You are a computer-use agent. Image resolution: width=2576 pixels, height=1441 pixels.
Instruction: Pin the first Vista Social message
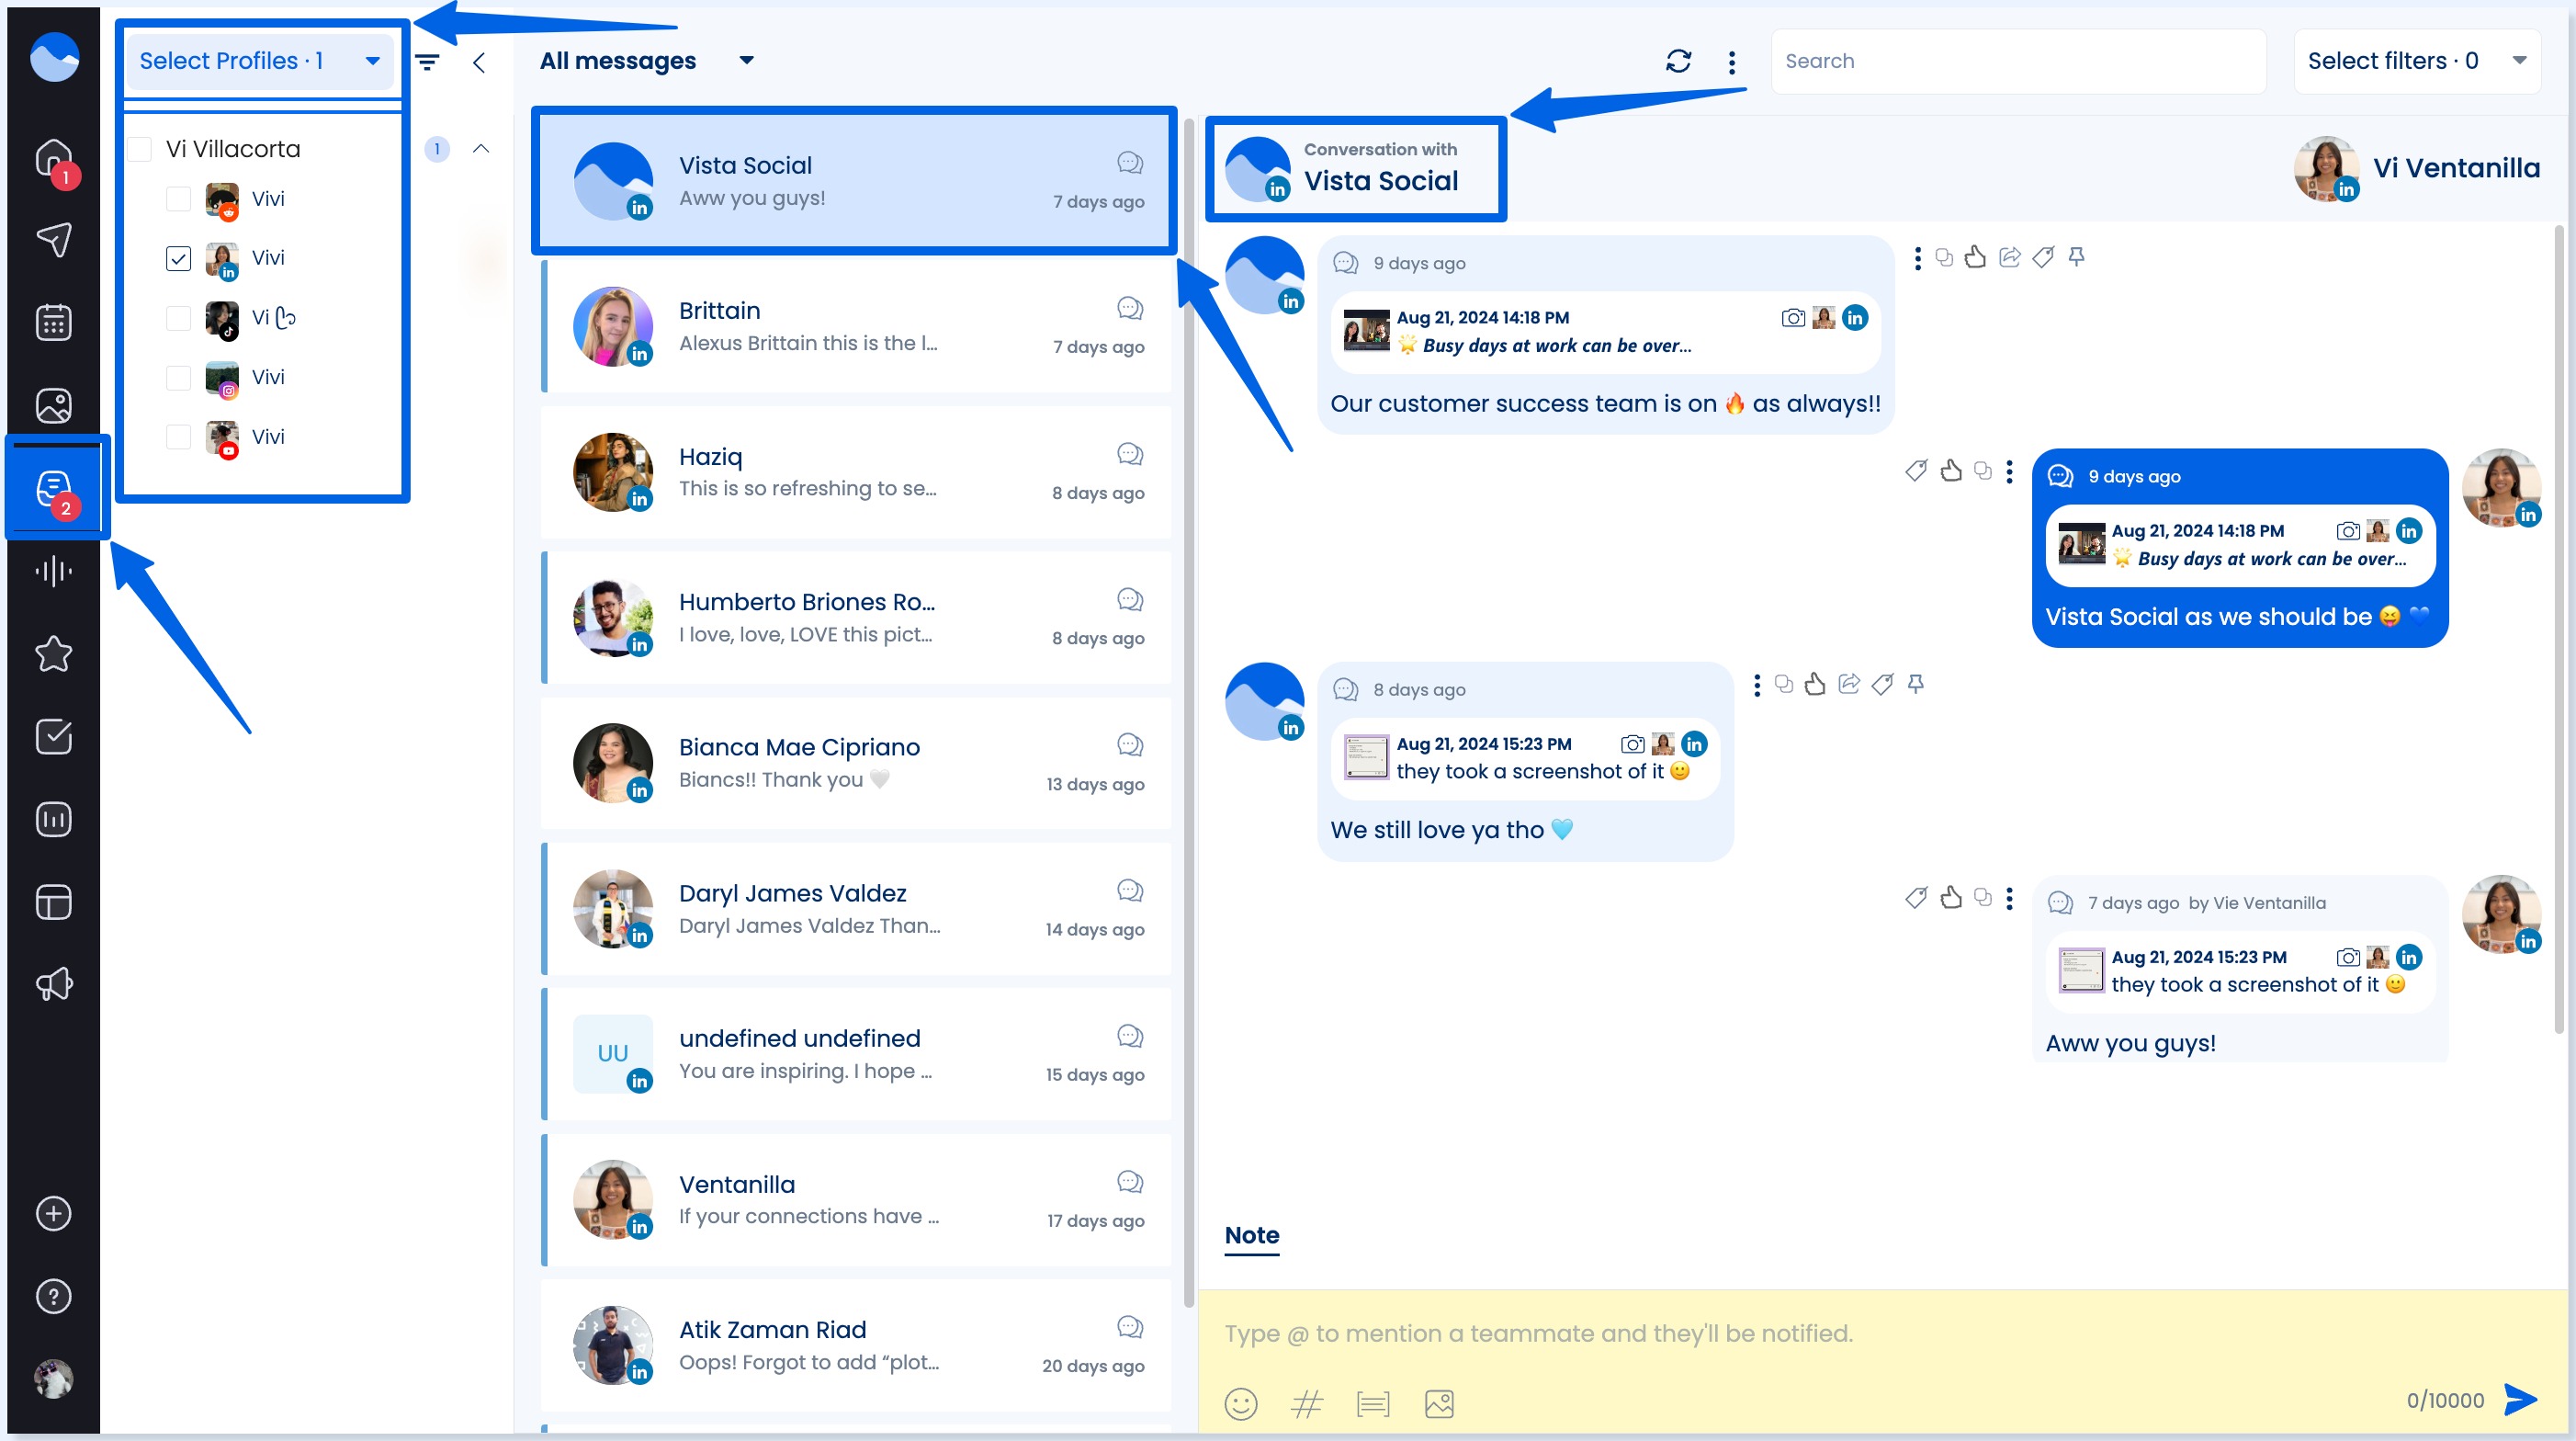(x=2075, y=258)
